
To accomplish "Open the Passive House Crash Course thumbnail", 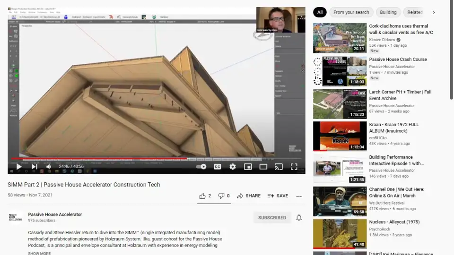I will point(340,71).
